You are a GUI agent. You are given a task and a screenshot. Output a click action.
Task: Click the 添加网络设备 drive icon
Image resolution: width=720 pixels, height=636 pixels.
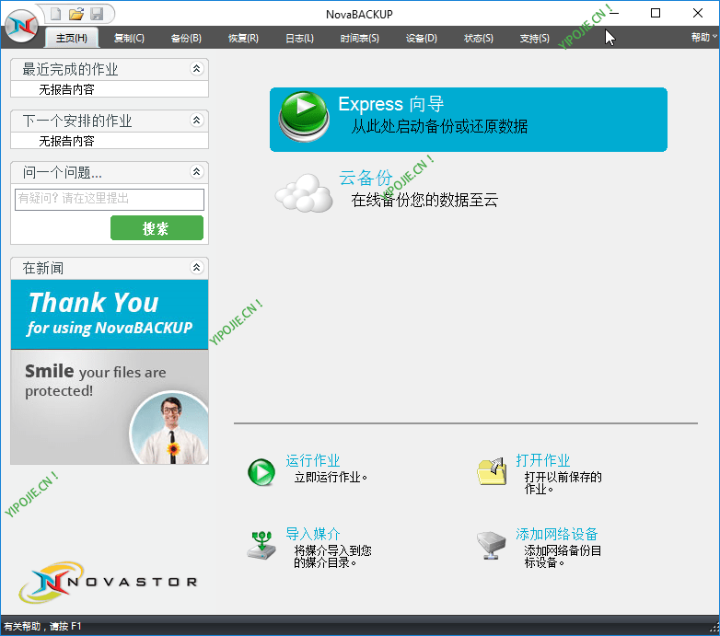tap(492, 545)
